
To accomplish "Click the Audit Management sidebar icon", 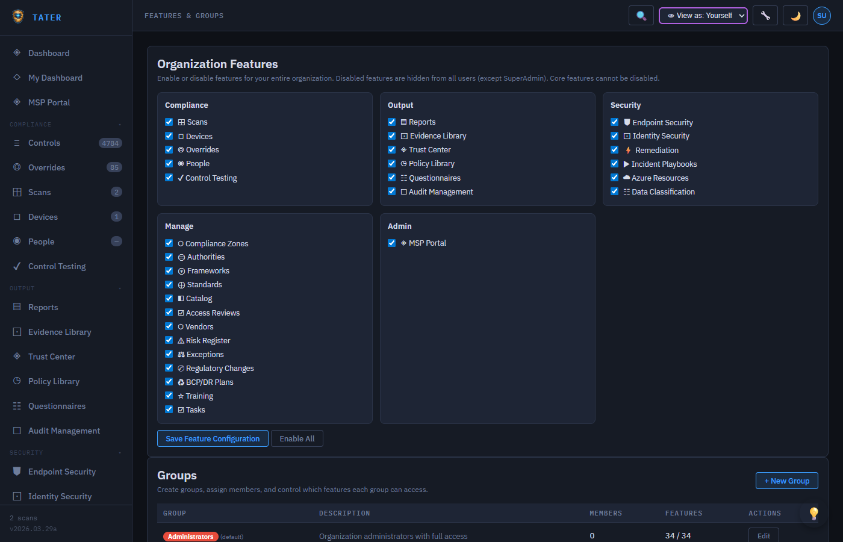I will coord(17,431).
